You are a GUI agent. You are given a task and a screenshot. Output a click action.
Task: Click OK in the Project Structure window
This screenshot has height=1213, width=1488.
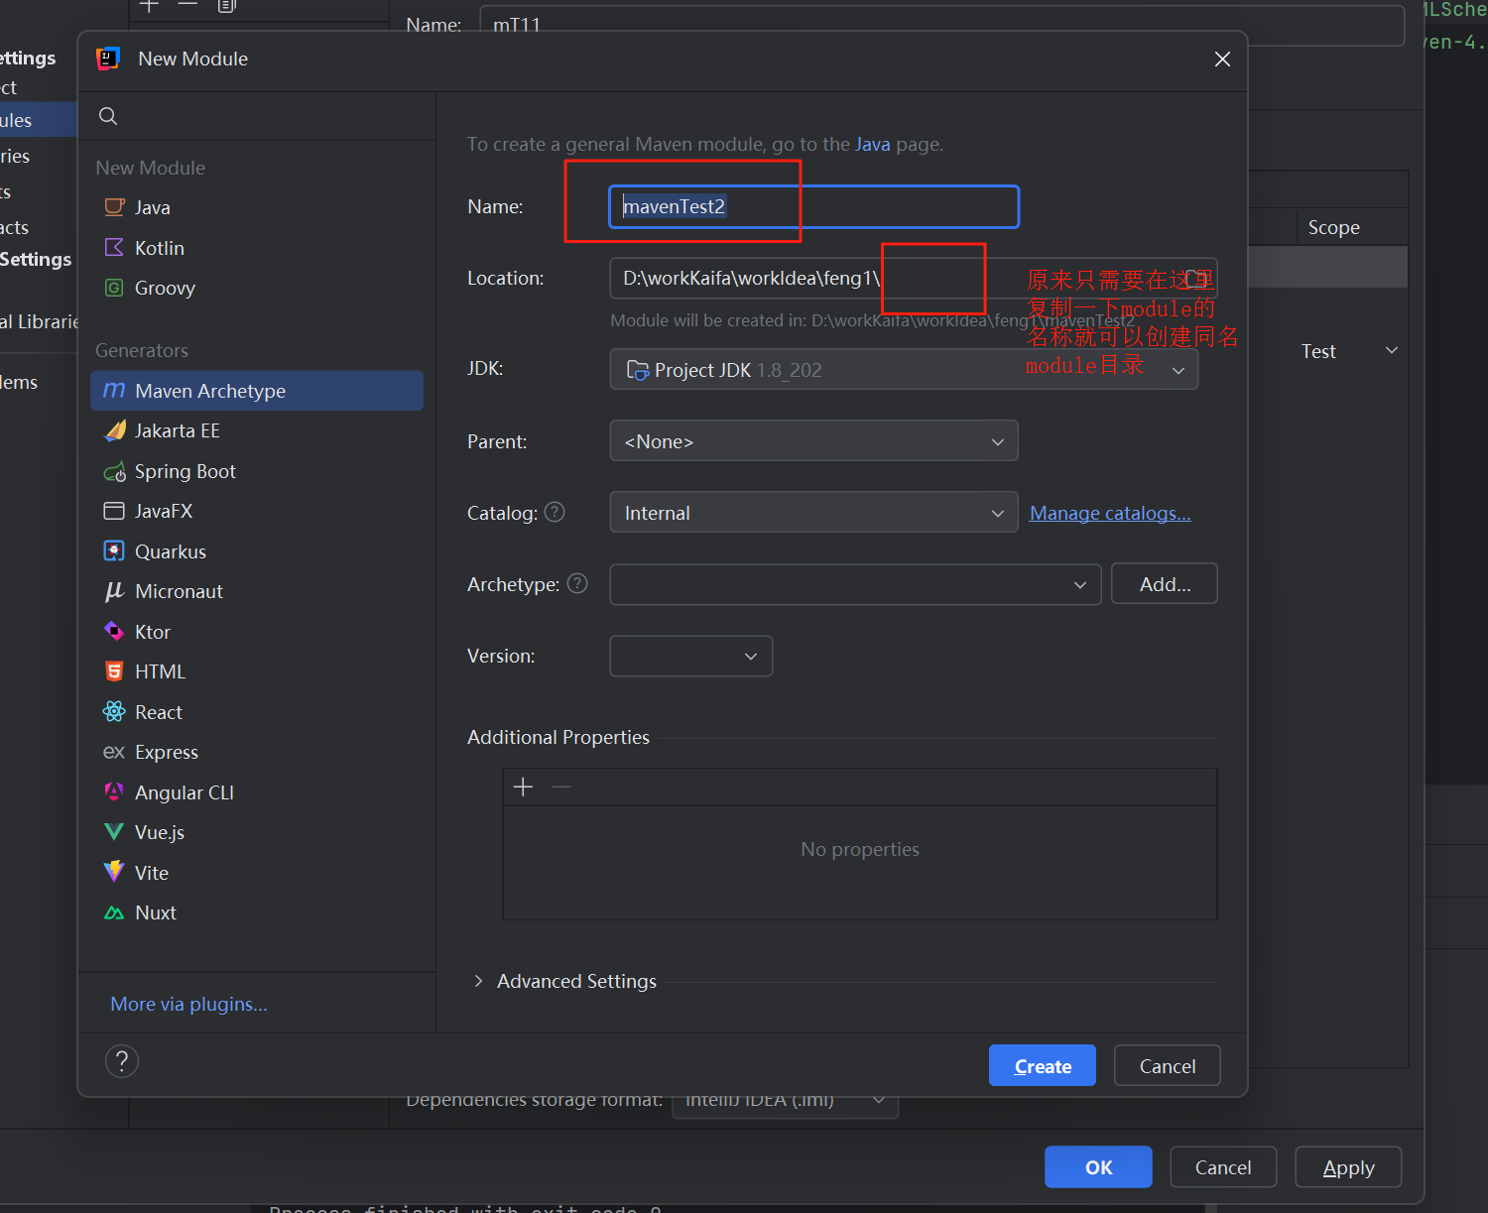[1098, 1167]
